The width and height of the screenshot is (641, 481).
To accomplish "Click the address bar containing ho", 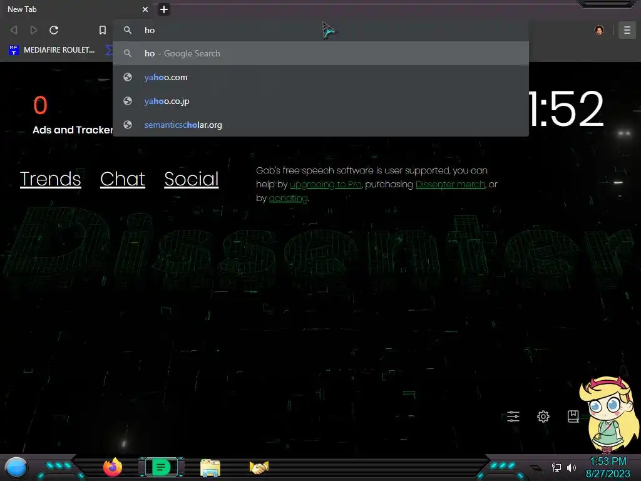I will [320, 30].
